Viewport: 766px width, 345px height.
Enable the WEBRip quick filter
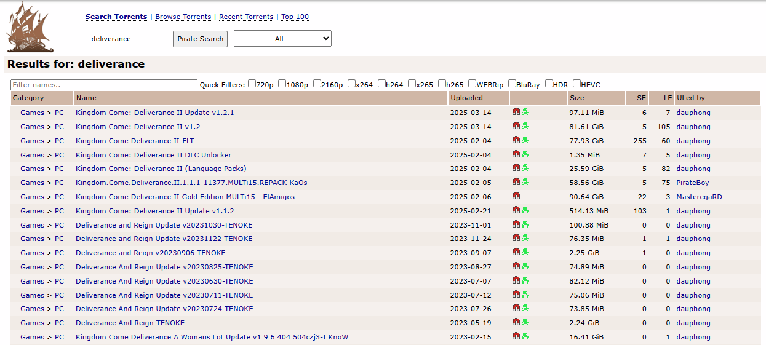point(472,84)
